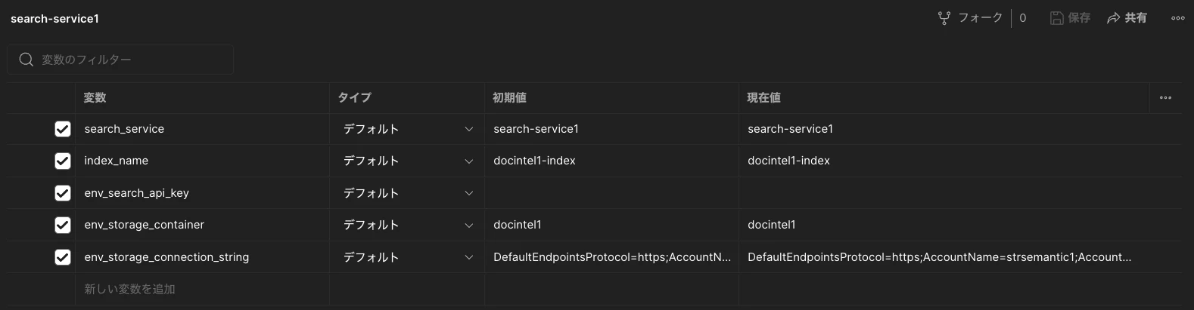This screenshot has width=1194, height=310.
Task: Edit initial value of env_storage_connection_string
Action: (x=611, y=257)
